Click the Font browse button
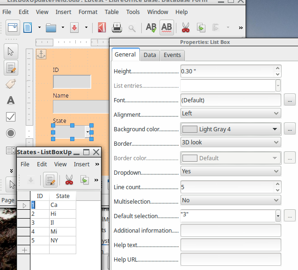 290,100
